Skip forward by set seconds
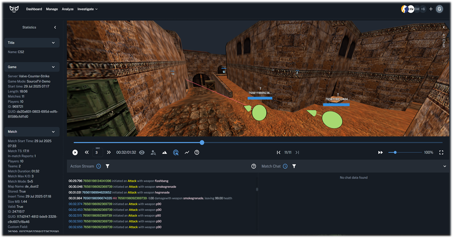The image size is (453, 238). (x=109, y=153)
